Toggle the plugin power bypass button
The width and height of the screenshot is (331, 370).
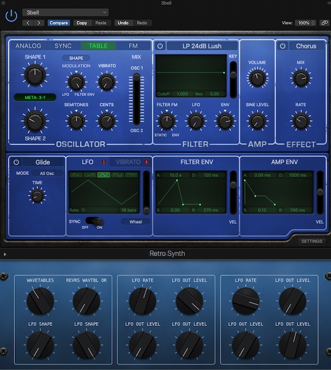coord(11,16)
